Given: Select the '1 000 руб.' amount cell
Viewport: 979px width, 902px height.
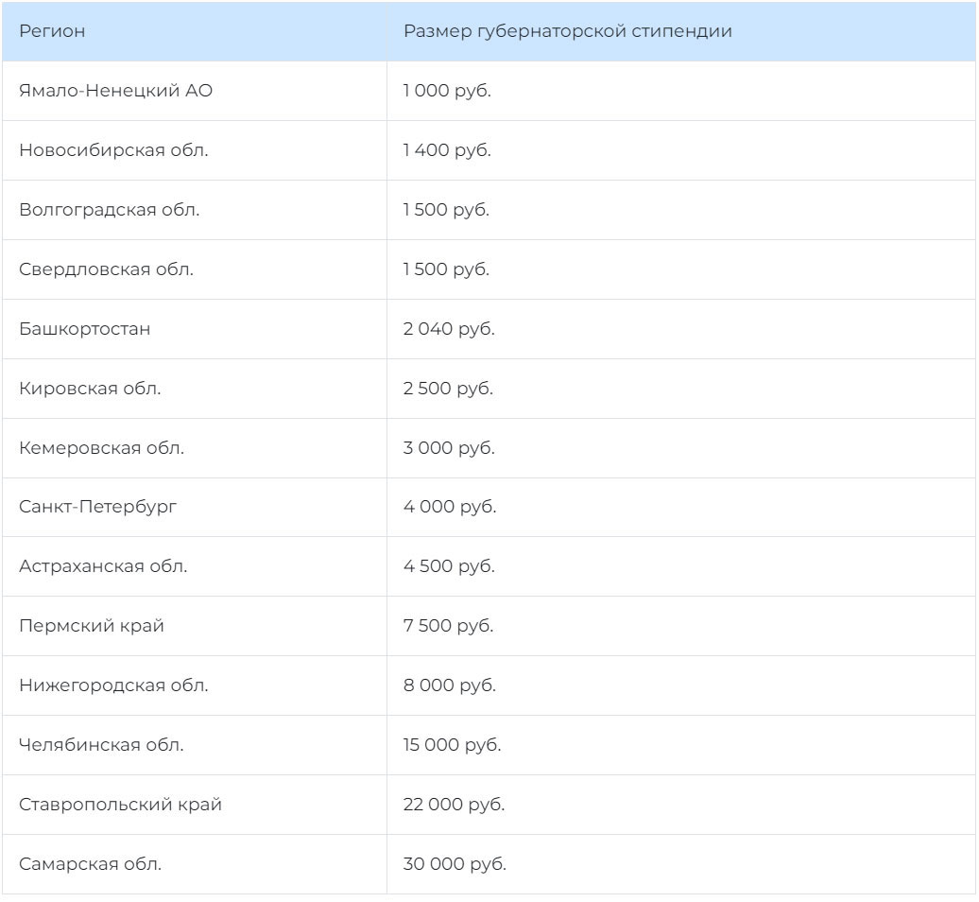Looking at the screenshot, I should tap(447, 91).
